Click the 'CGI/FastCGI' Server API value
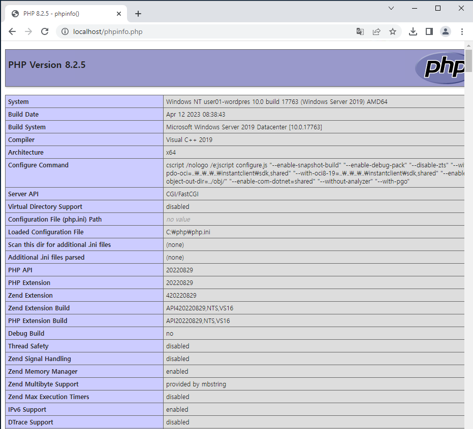473x429 pixels. pos(182,194)
